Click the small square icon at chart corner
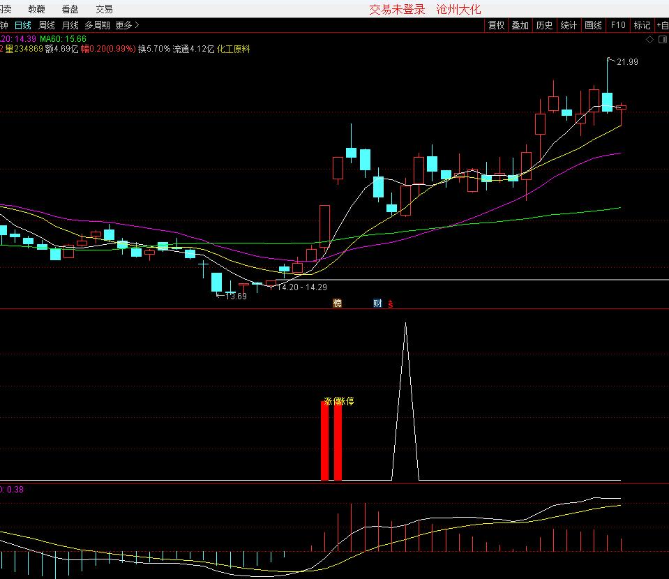This screenshot has height=579, width=669. 661,38
